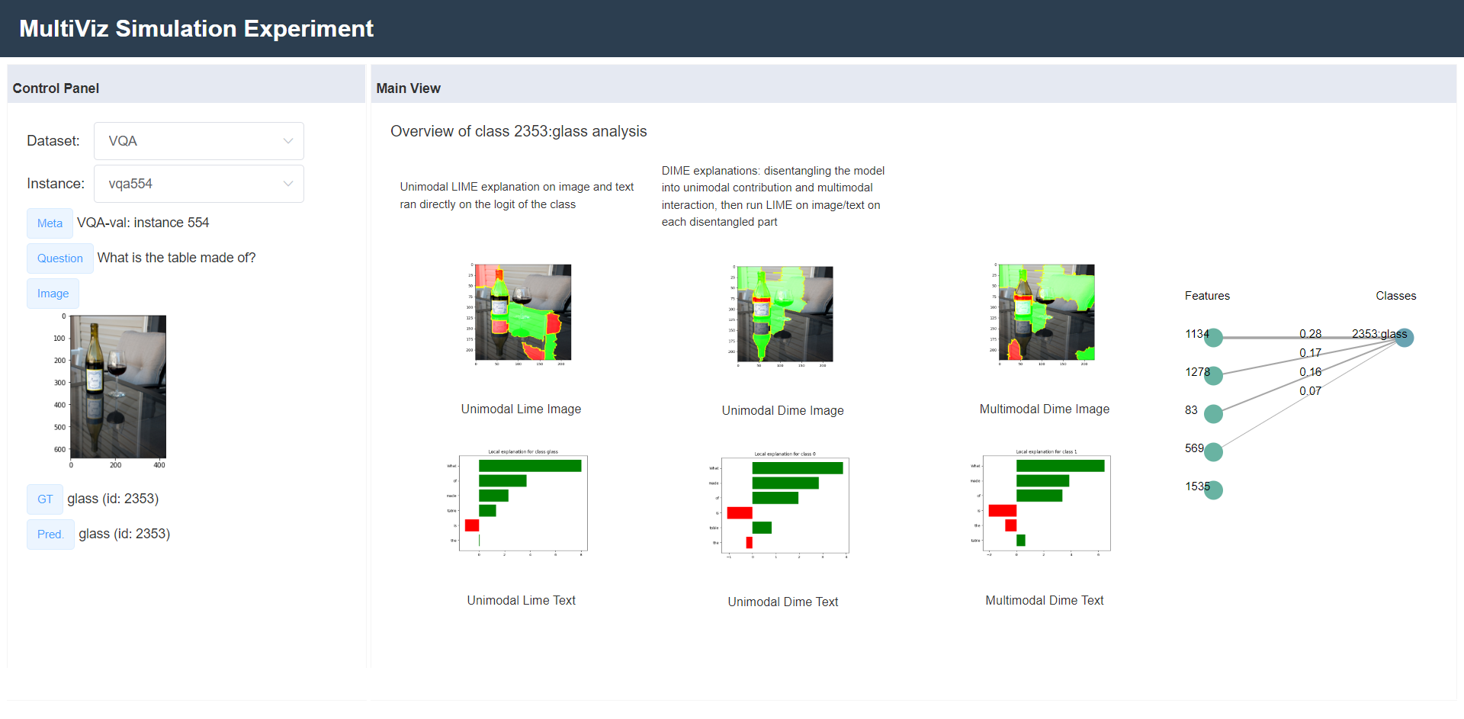Expand the Instance vqa554 dropdown
The image size is (1464, 719).
(199, 184)
